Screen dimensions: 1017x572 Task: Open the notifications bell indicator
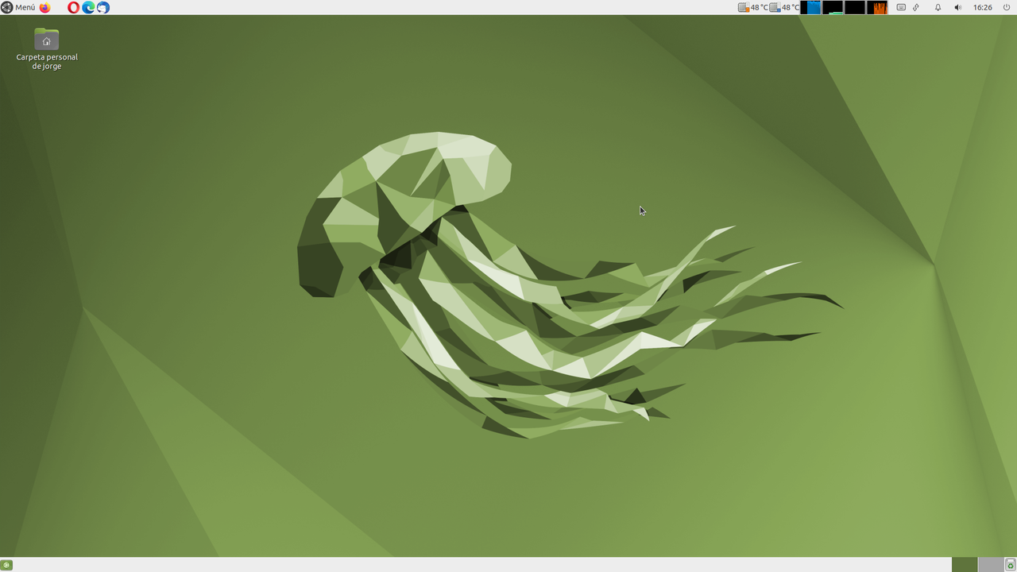tap(938, 7)
